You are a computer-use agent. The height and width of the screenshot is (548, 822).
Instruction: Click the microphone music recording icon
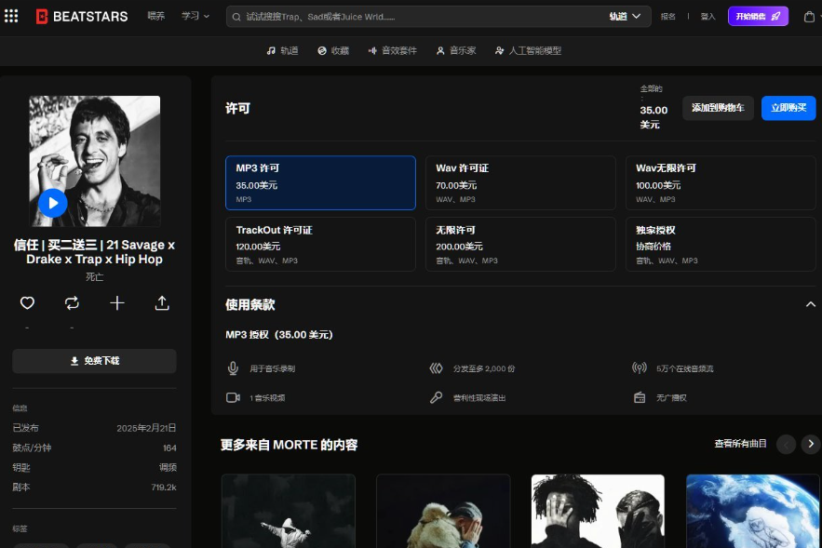click(233, 368)
